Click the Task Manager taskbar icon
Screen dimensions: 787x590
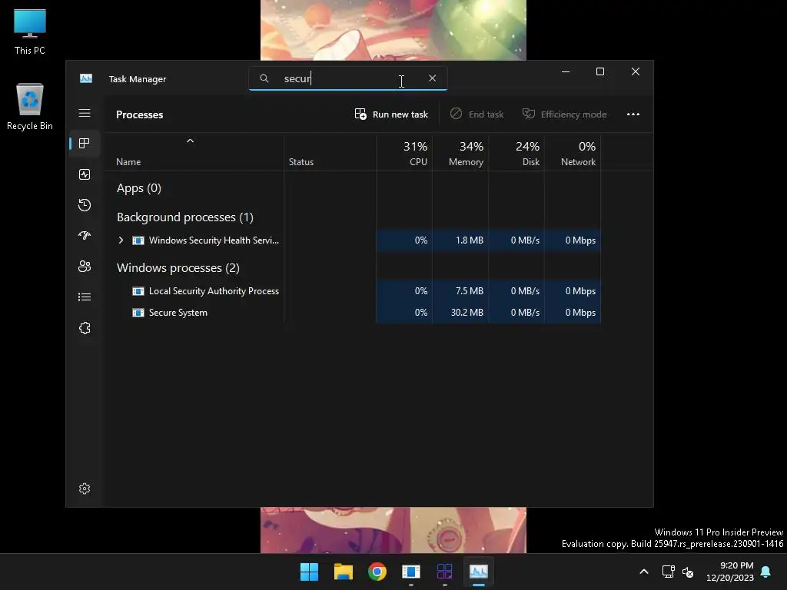[478, 572]
